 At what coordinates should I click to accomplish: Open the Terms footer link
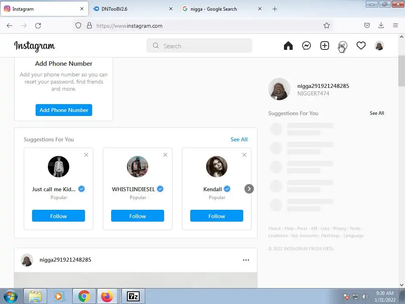(355, 228)
